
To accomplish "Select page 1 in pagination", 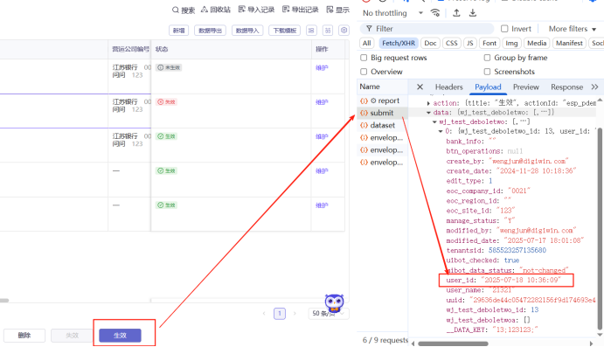I will 280,314.
